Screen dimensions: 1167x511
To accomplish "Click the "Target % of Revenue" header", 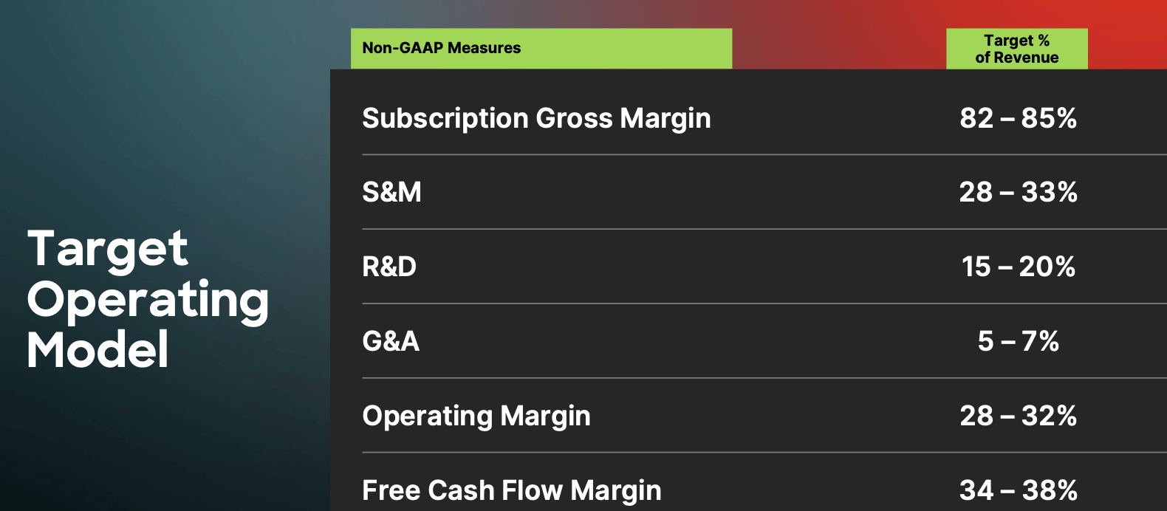I will click(x=1016, y=49).
